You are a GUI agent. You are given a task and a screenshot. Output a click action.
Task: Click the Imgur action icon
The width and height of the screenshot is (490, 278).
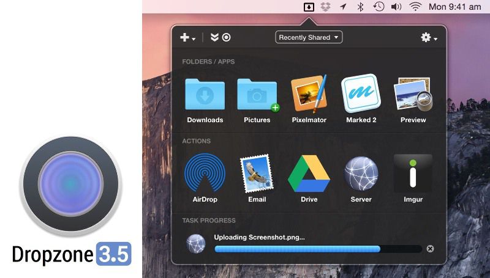(413, 174)
